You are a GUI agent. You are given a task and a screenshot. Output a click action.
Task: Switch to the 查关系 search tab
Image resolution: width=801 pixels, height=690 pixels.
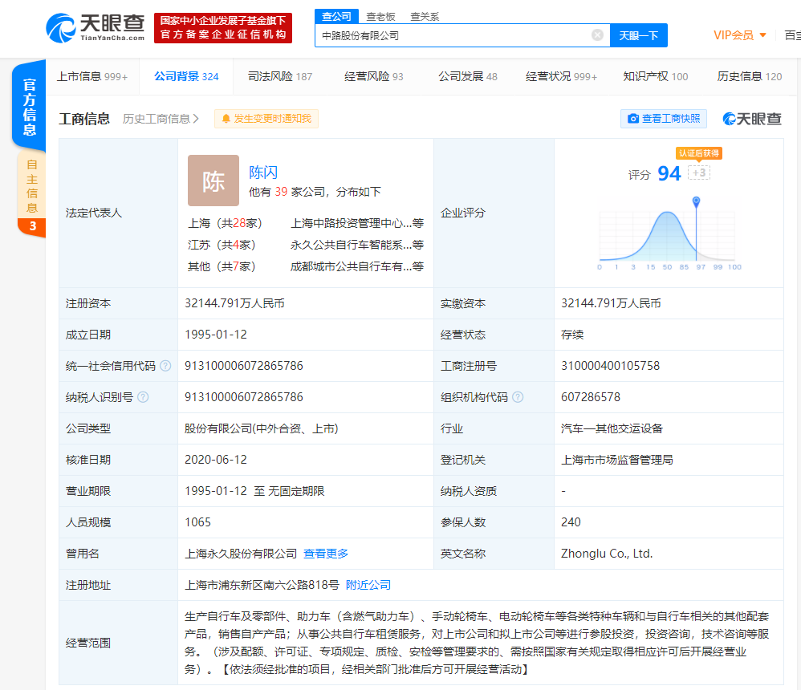pyautogui.click(x=425, y=16)
